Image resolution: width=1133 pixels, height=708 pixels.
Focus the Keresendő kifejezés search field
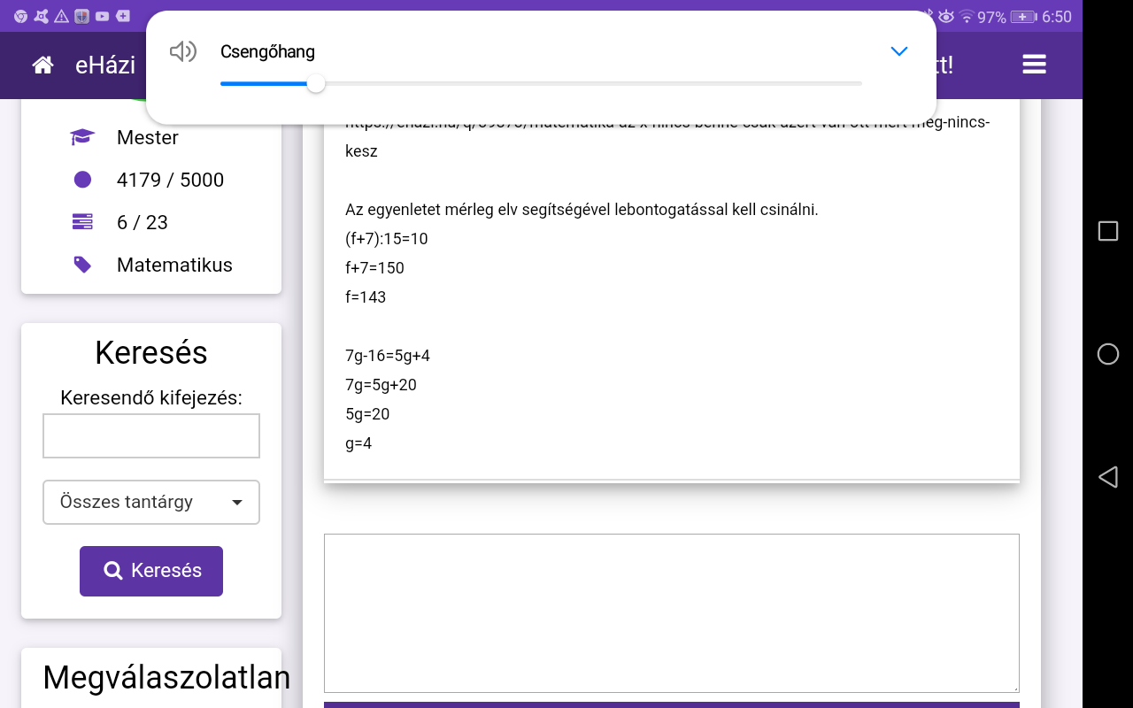151,435
